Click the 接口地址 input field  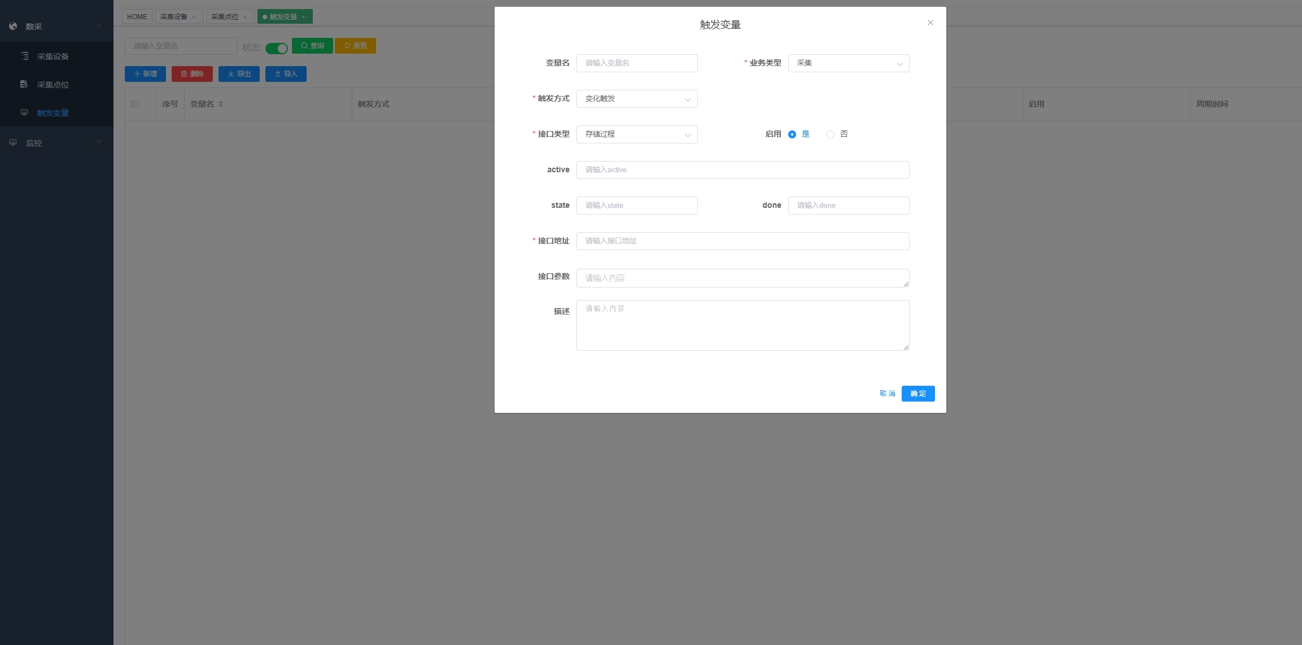coord(742,241)
